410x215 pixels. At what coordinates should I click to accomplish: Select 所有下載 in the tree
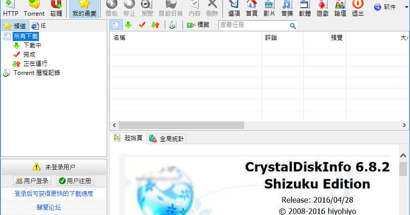pyautogui.click(x=26, y=36)
